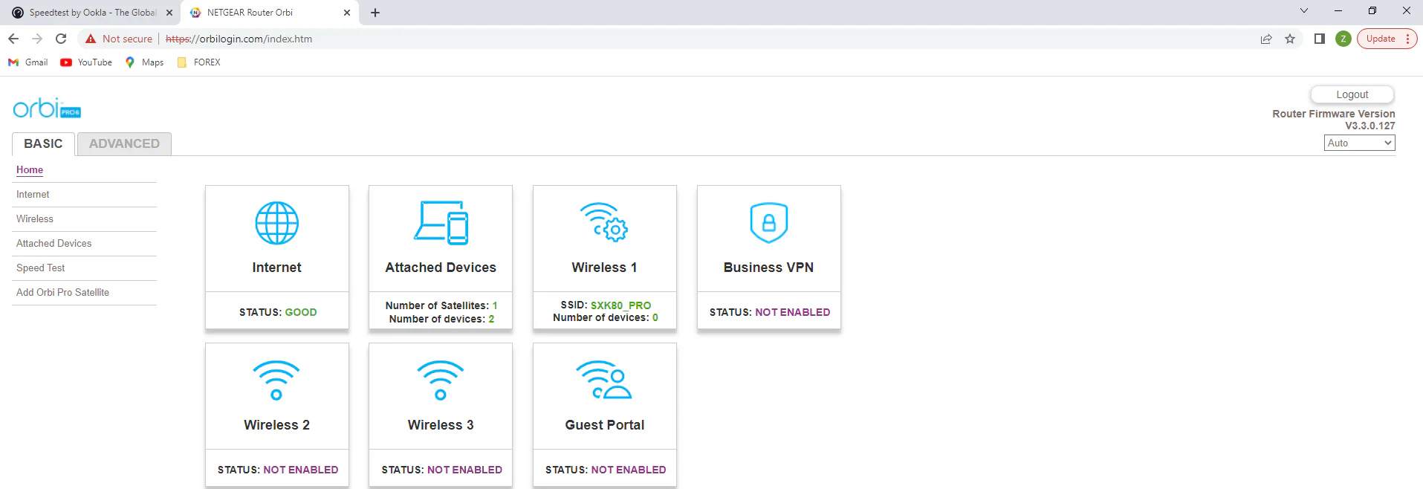1423x489 pixels.
Task: Click the Wireless 3 Wi-Fi icon
Action: (441, 380)
